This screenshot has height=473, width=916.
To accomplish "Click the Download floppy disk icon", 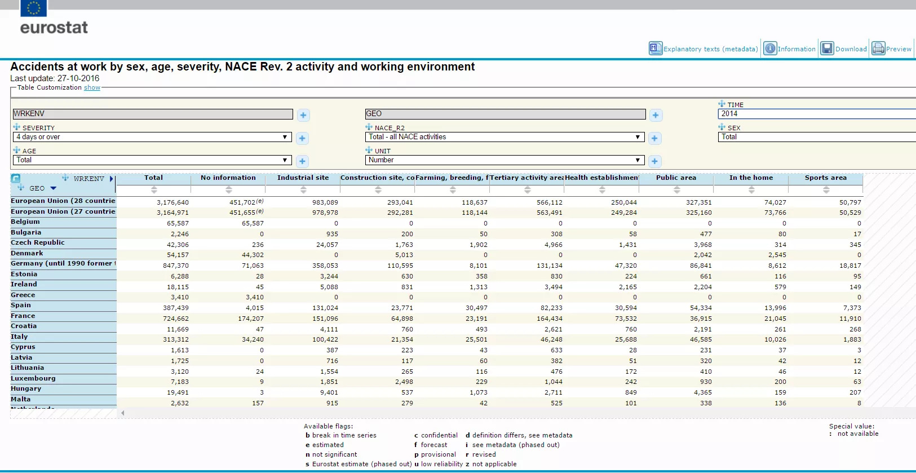I will click(827, 48).
